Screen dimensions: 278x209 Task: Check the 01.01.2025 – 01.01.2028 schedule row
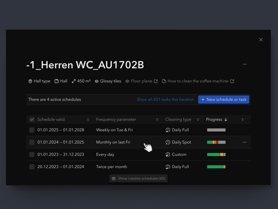[x=32, y=130]
